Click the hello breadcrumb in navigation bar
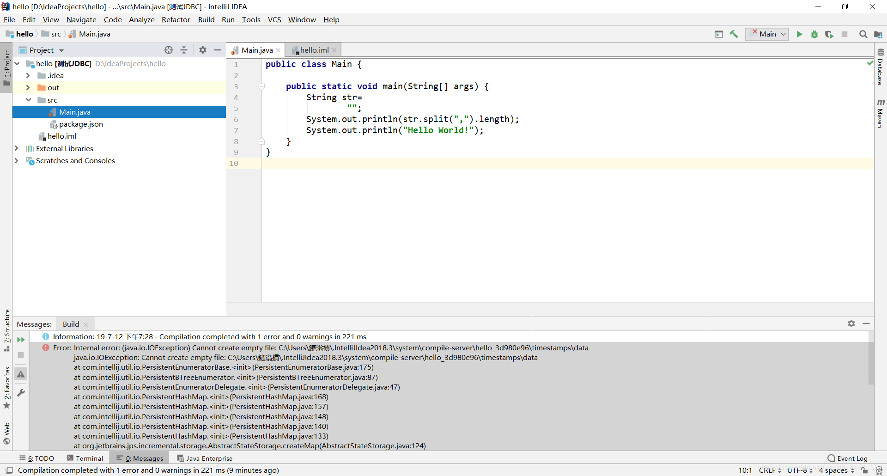 click(19, 34)
